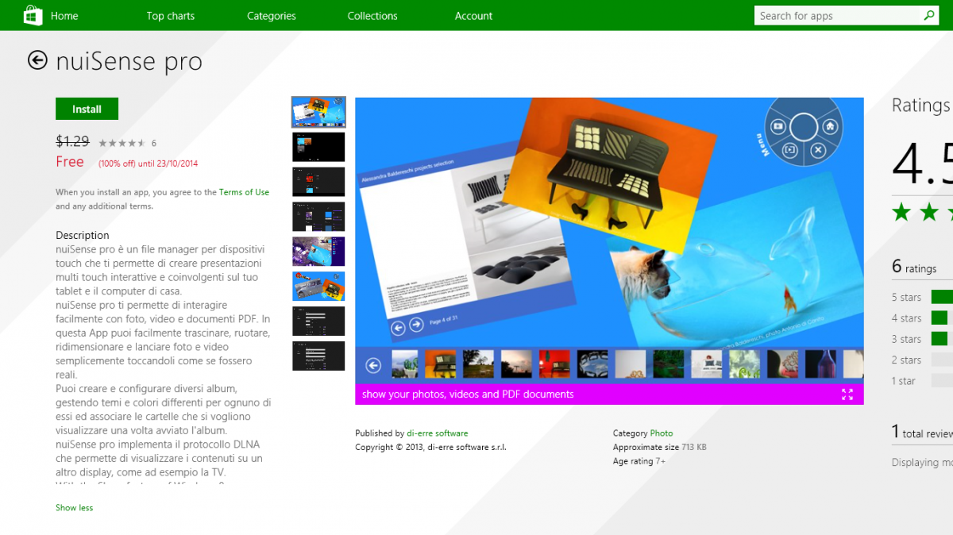953x535 pixels.
Task: Select first screenshot thumbnail (selected, blue collage)
Action: (318, 112)
